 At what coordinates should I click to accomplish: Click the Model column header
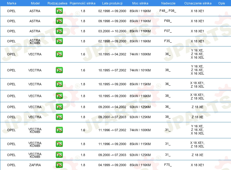pyautogui.click(x=35, y=3)
